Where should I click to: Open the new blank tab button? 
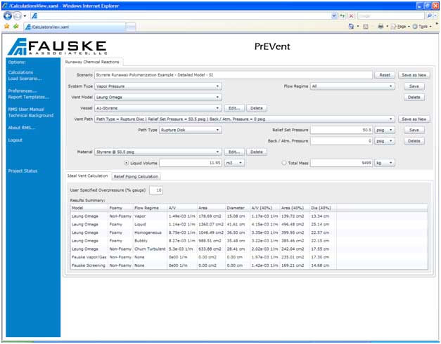click(131, 27)
